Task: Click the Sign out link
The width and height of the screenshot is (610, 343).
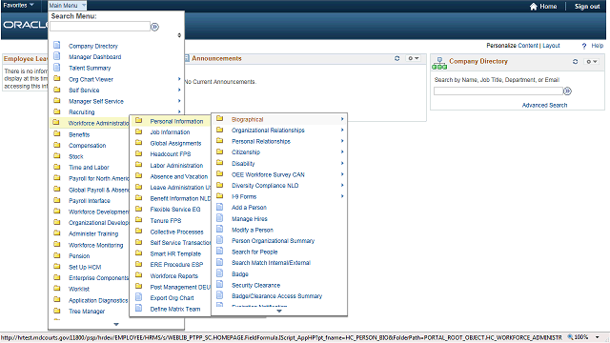Action: click(x=587, y=7)
